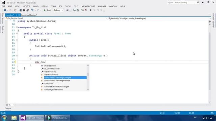Undo the last edit
Screen dimensions: 216x121
[32, 10]
